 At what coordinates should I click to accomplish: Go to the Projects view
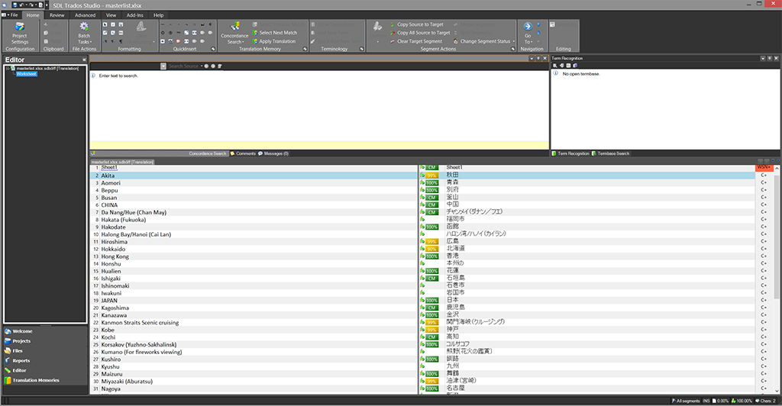[x=21, y=341]
